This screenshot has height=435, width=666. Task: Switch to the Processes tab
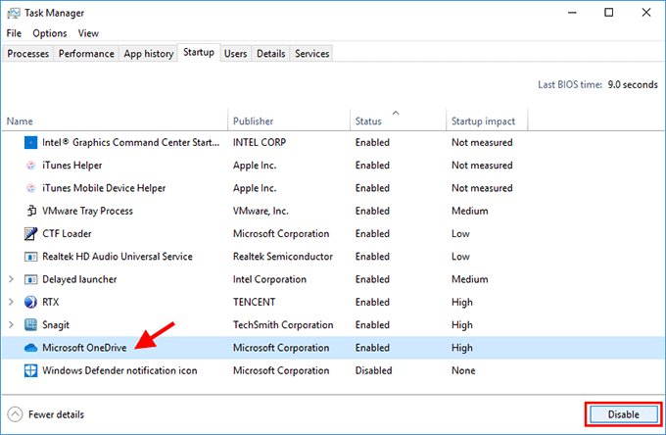28,54
